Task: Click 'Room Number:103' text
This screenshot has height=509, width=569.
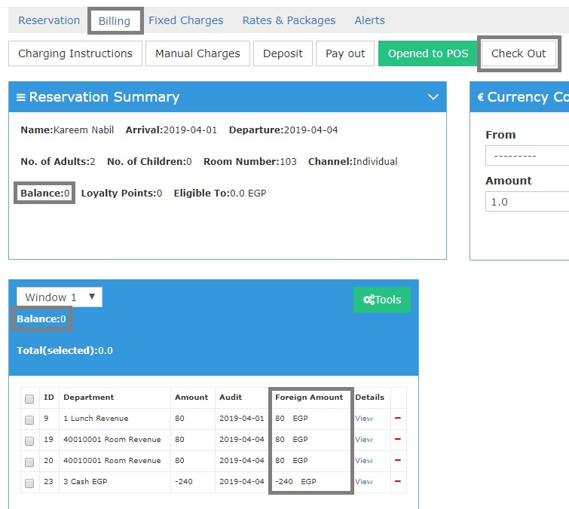Action: click(x=250, y=161)
